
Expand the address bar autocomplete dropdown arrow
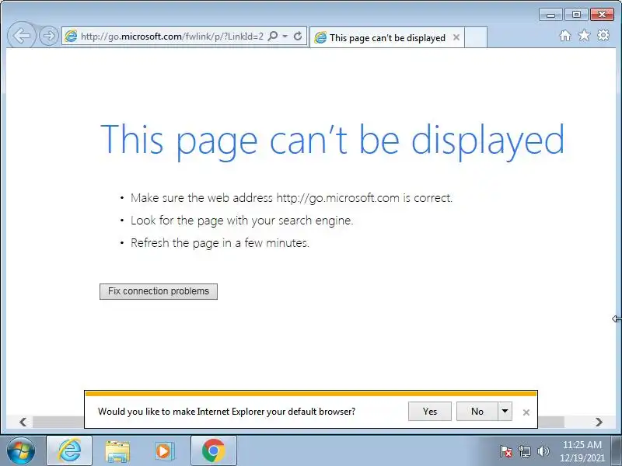285,36
